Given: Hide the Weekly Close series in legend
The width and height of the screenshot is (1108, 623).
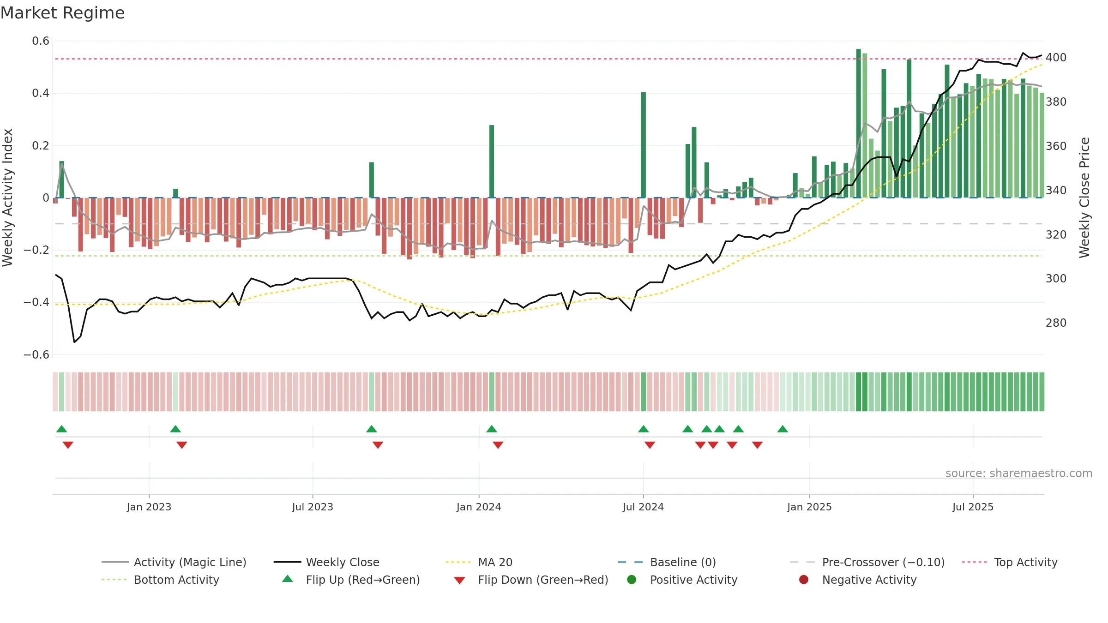Looking at the screenshot, I should click(x=326, y=562).
